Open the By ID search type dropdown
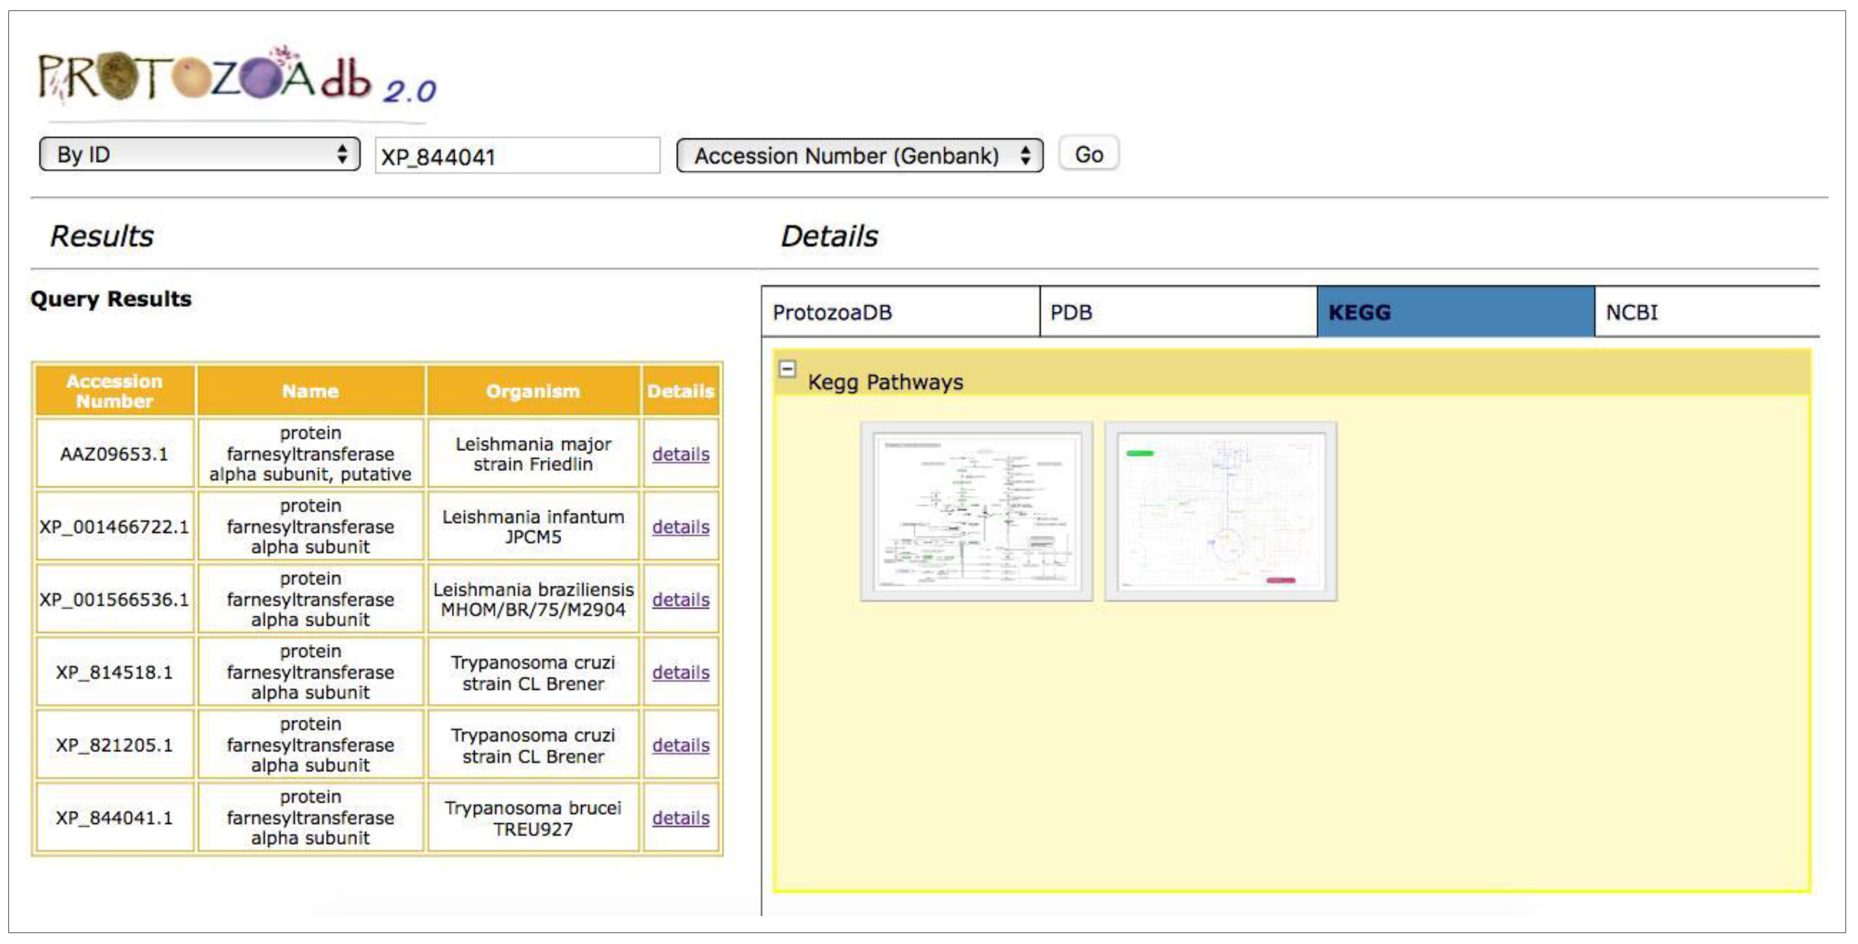Viewport: 1858px width, 944px height. coord(200,155)
